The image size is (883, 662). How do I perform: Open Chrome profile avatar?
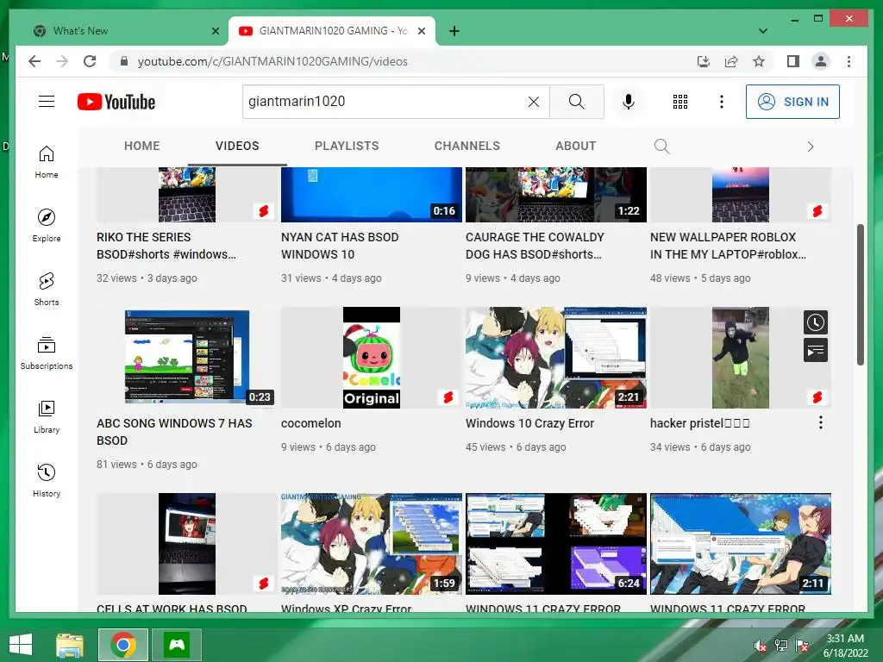[821, 61]
